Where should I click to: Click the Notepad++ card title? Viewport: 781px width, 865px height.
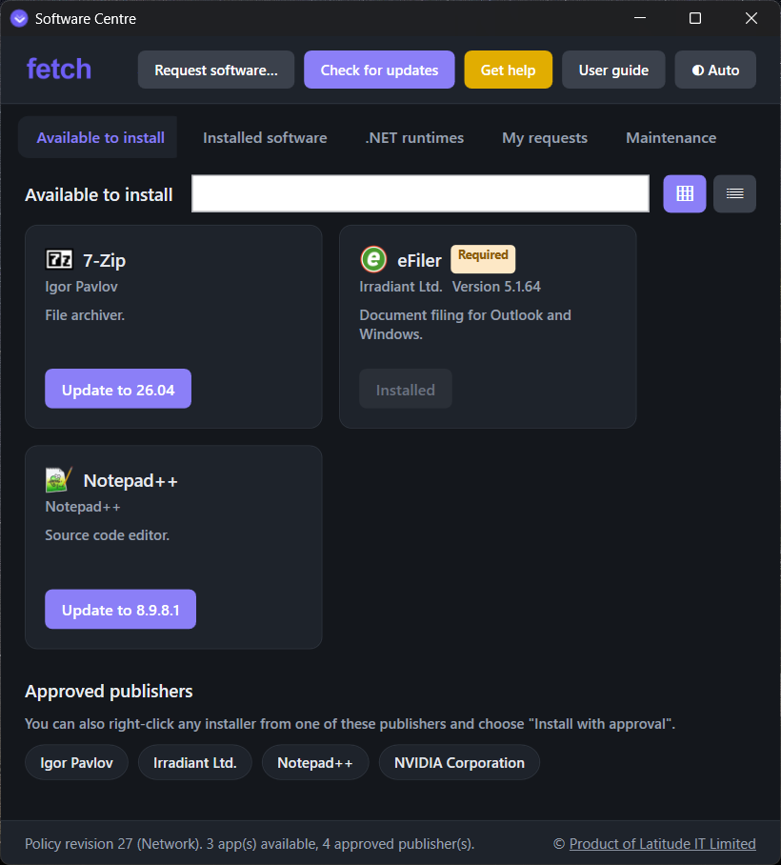tap(130, 480)
